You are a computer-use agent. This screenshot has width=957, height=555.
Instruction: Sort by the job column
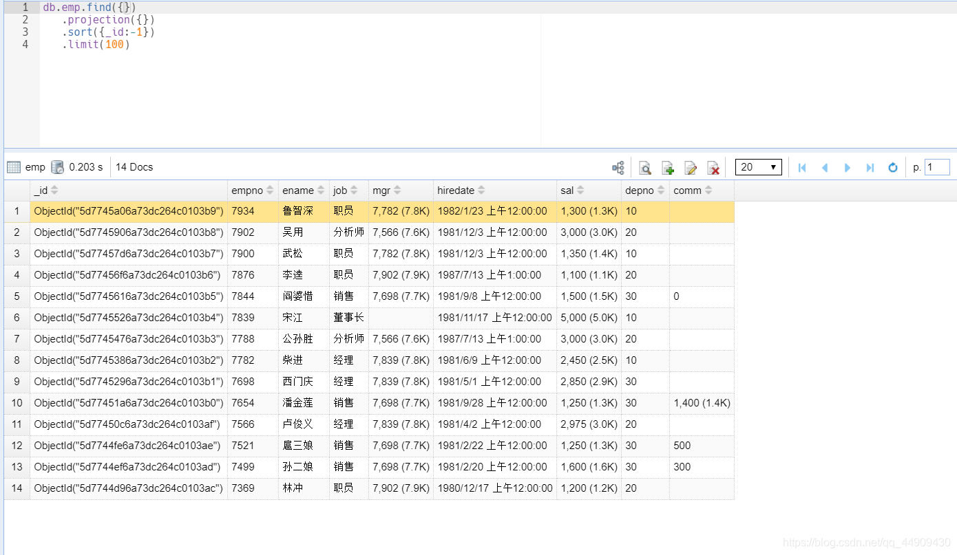pos(349,191)
